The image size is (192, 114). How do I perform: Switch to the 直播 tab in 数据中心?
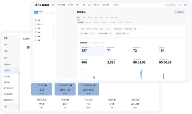(x=96, y=18)
